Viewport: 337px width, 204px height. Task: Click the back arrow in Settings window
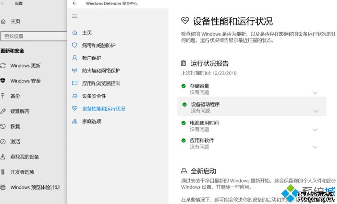[3, 3]
